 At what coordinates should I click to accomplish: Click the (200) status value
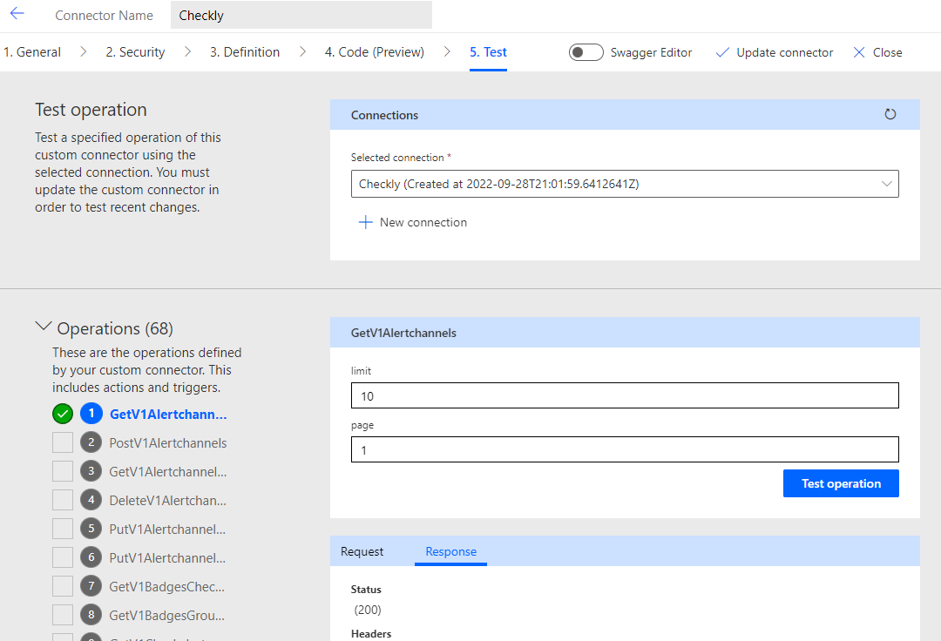(x=368, y=610)
